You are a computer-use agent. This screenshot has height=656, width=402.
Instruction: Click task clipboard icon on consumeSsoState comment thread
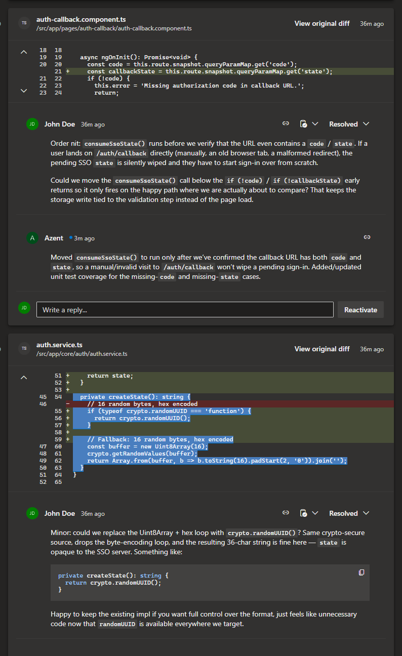(x=303, y=124)
